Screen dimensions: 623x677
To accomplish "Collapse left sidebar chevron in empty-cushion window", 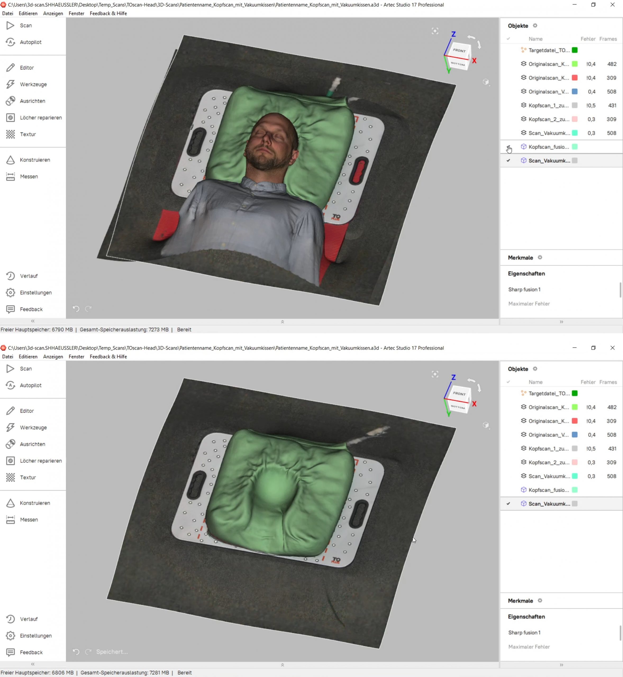I will click(33, 664).
